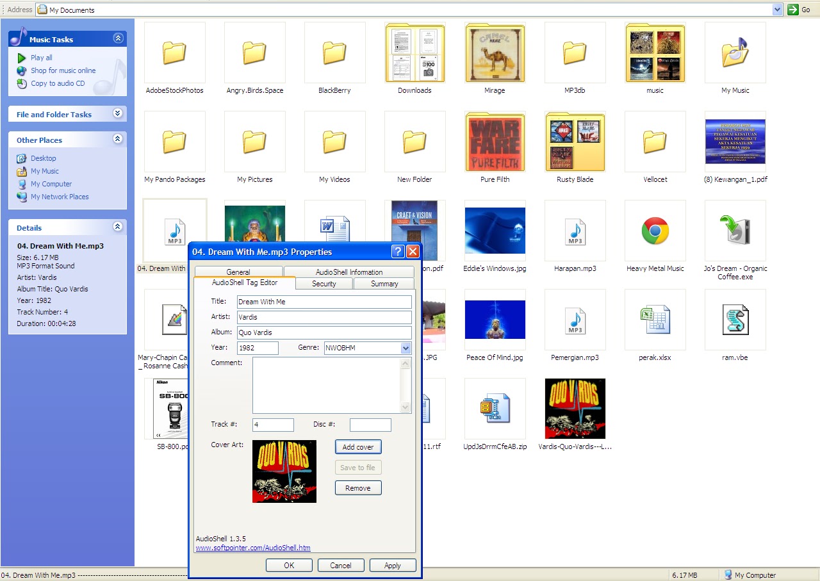Select the Angry.Birds.Space folder
The width and height of the screenshot is (820, 581).
pyautogui.click(x=254, y=53)
